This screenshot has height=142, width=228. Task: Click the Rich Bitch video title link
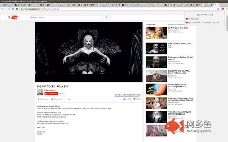[178, 28]
